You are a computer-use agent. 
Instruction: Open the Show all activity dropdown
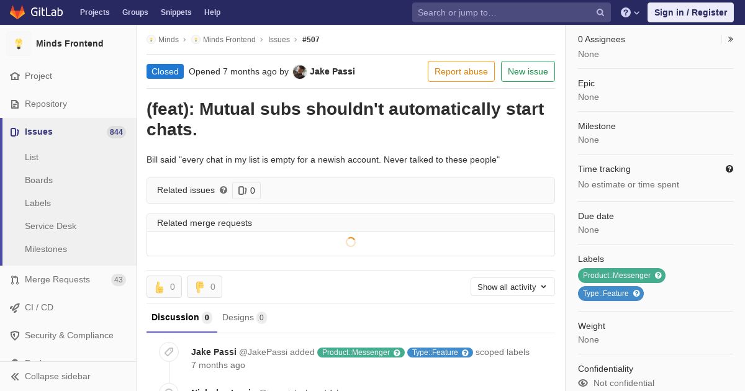pos(513,287)
